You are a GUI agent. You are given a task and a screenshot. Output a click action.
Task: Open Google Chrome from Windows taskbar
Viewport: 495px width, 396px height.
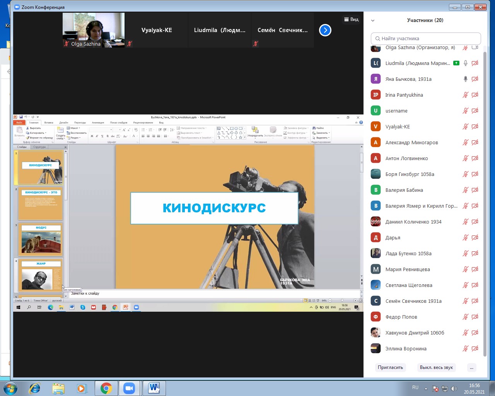coord(106,388)
